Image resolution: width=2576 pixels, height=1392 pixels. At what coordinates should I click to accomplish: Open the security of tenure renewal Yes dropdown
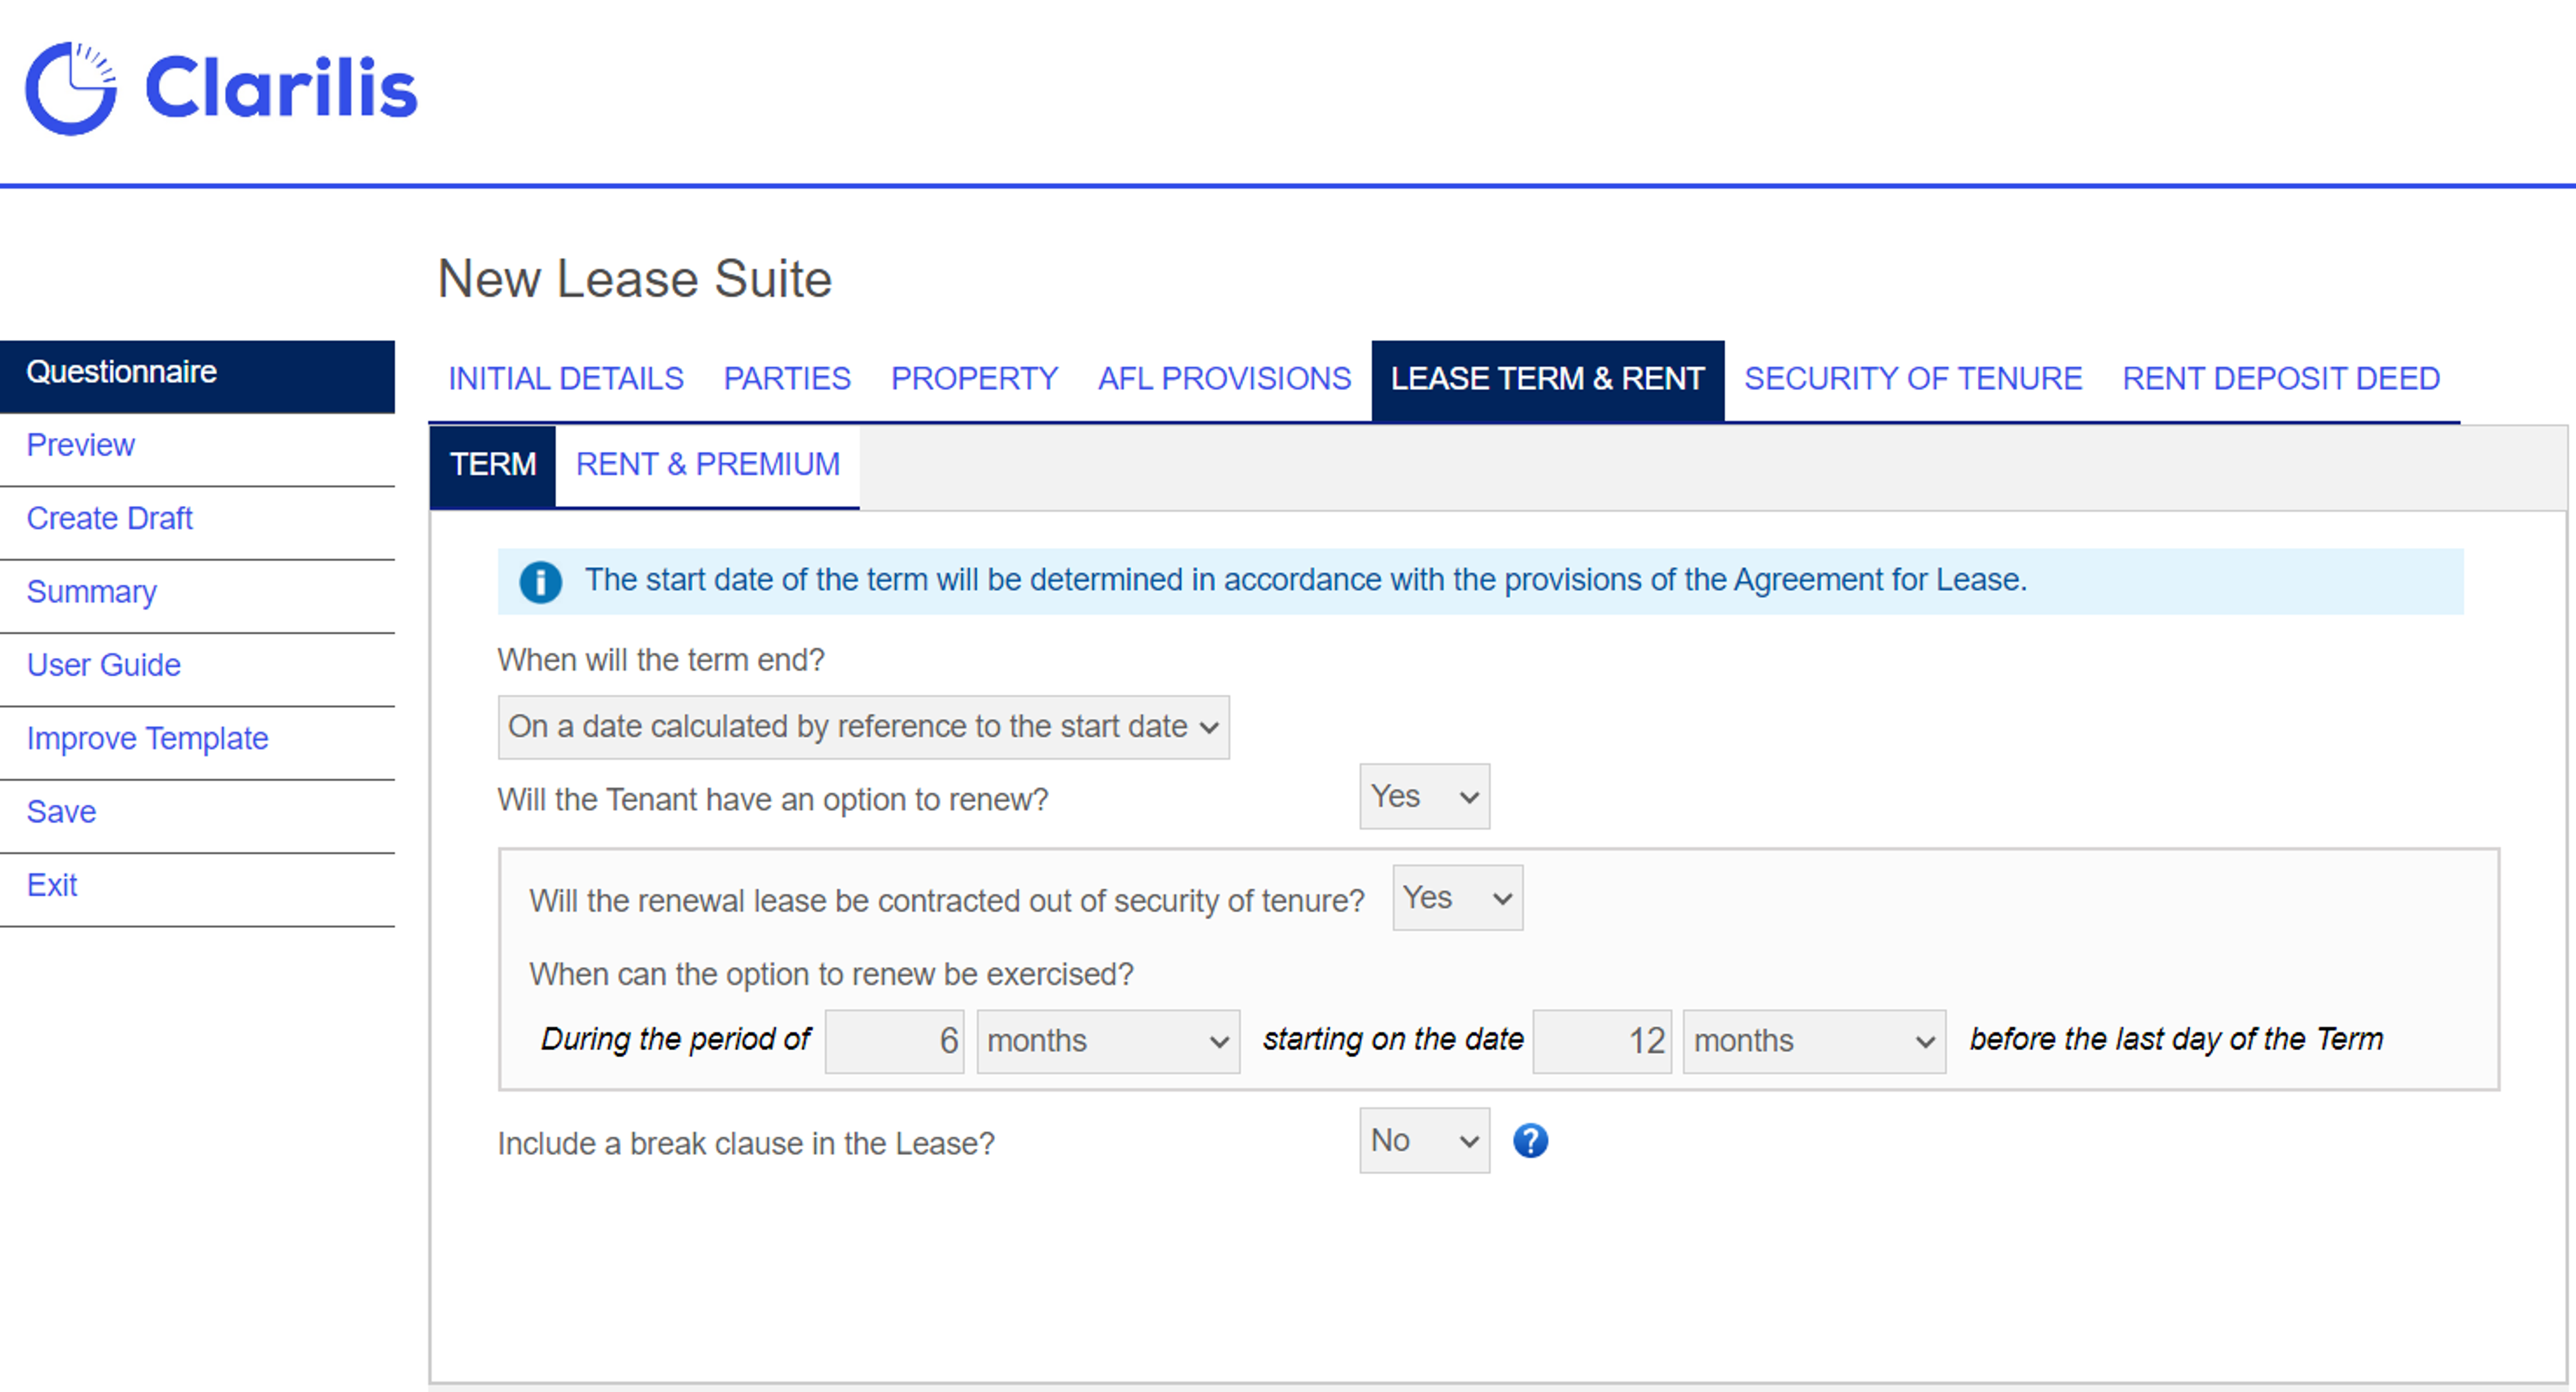click(1457, 898)
